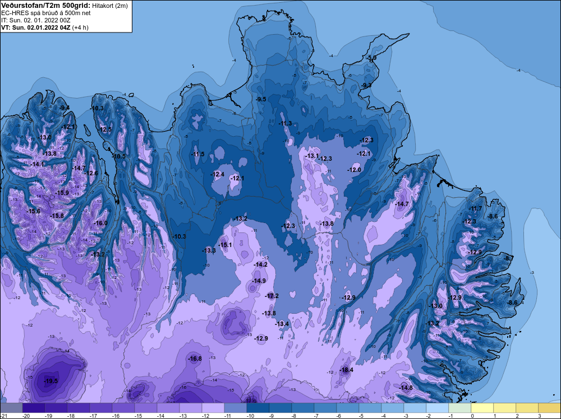Click the -8.7 temperature label
Image resolution: width=561 pixels, height=419 pixels.
pos(508,258)
